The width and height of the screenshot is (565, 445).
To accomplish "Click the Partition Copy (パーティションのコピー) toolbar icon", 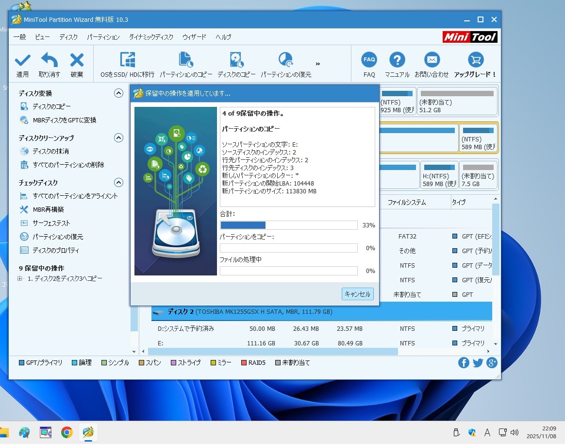I will click(186, 60).
